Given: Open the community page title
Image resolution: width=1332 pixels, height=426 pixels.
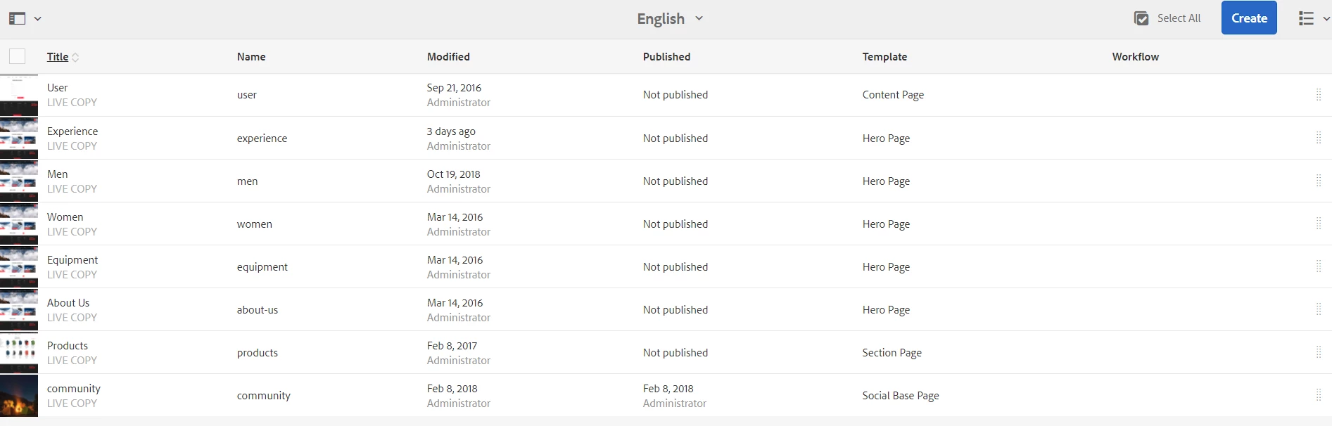Looking at the screenshot, I should point(74,389).
